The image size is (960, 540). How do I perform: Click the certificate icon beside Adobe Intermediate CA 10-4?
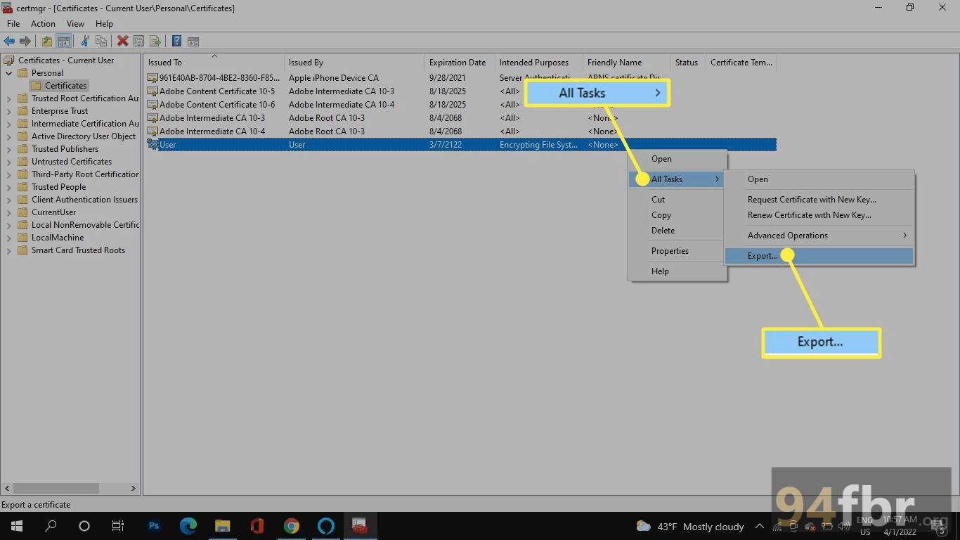[x=153, y=131]
